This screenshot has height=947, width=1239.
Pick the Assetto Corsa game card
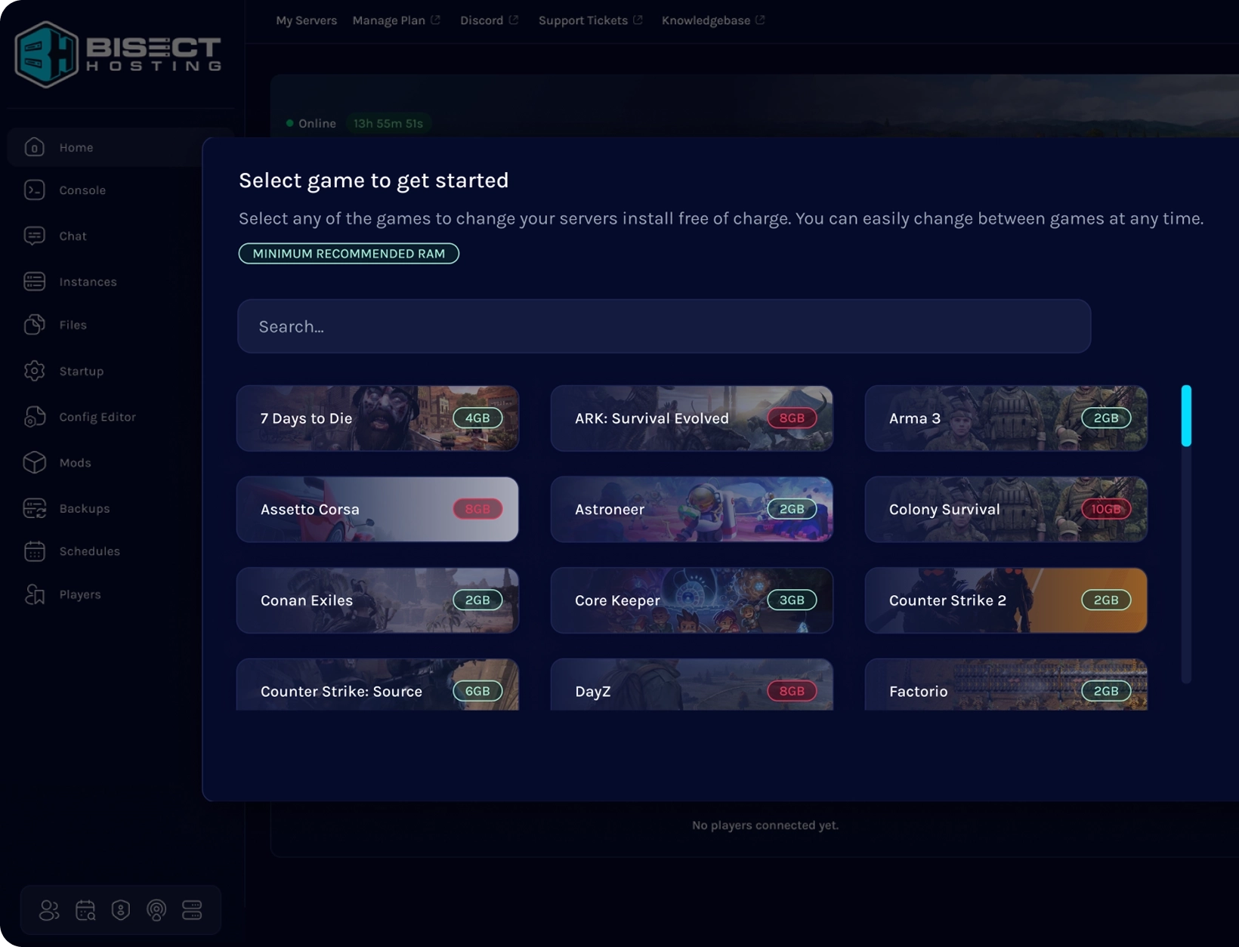378,509
